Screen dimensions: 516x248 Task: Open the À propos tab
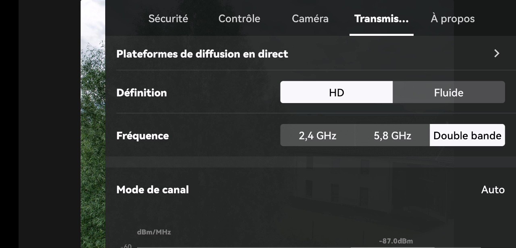(452, 19)
